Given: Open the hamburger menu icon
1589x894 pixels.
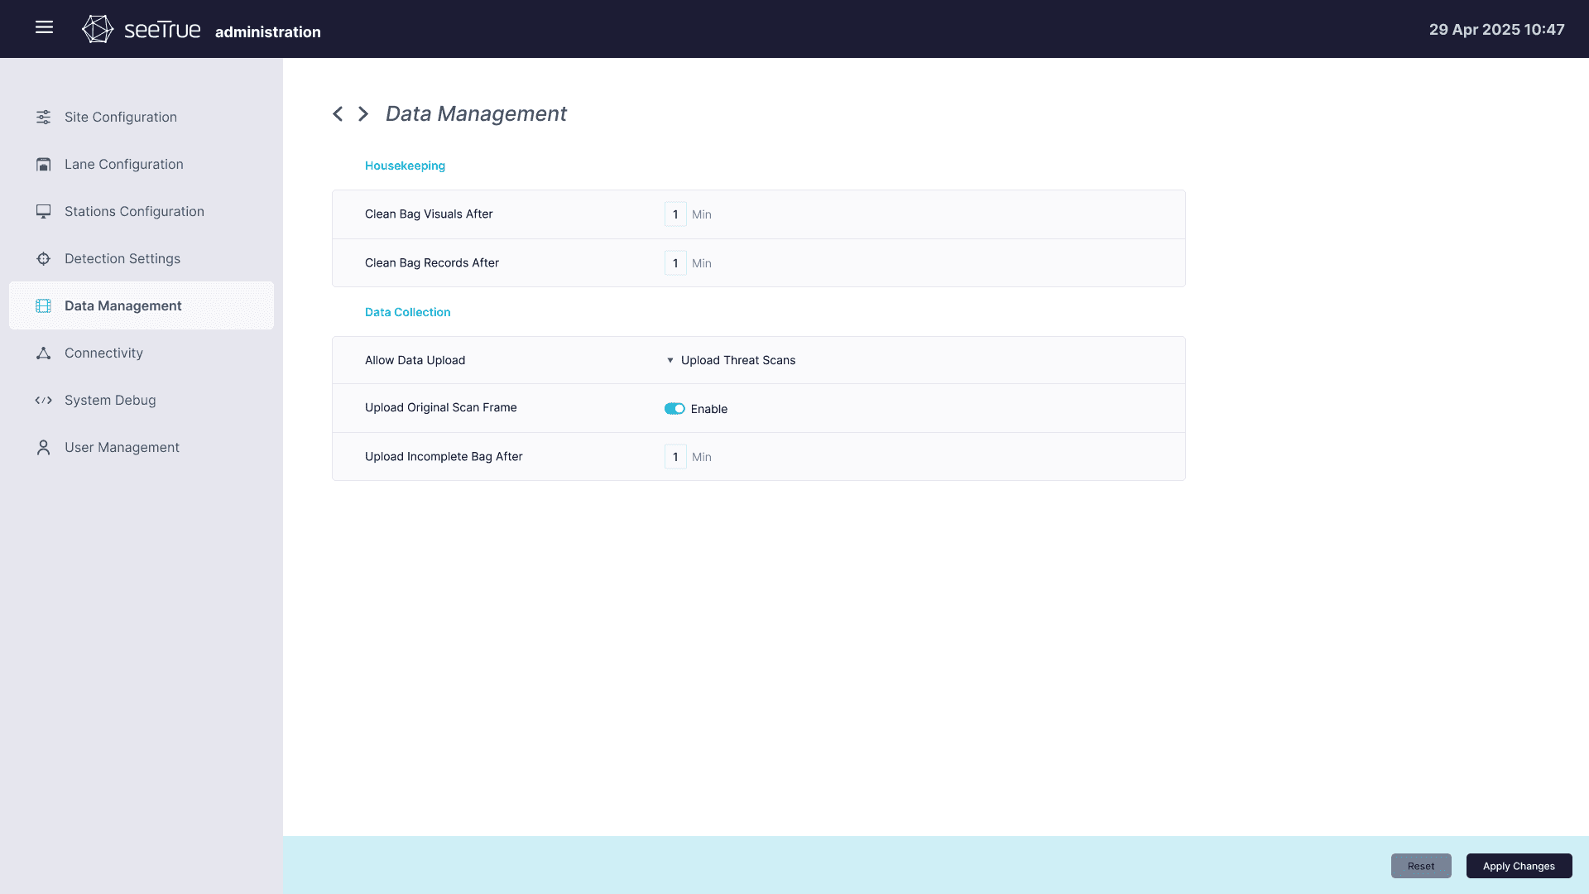Looking at the screenshot, I should [45, 27].
